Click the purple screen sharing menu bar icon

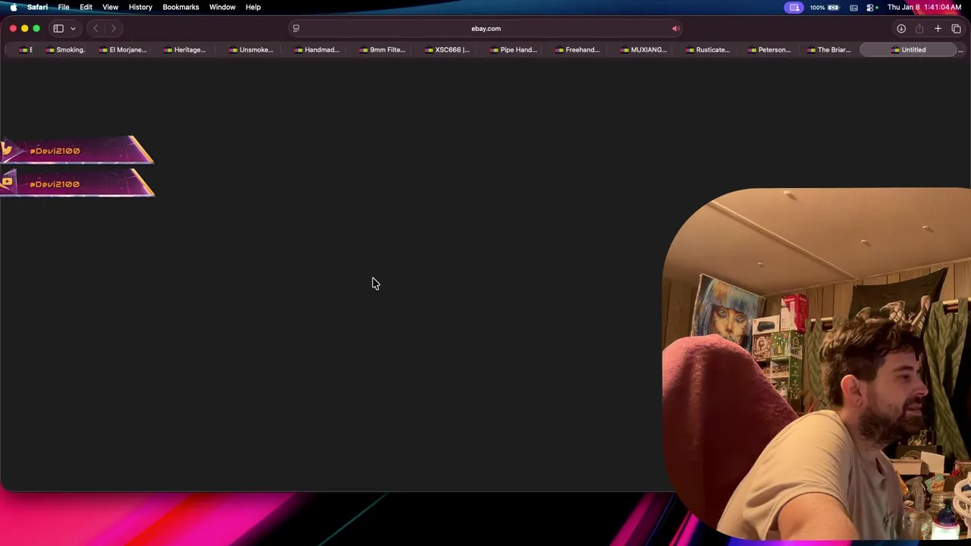794,7
